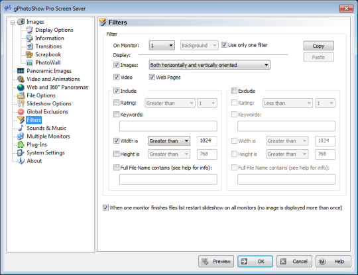The image size is (358, 275).
Task: Click the Scrapbook icon
Action: 29,54
